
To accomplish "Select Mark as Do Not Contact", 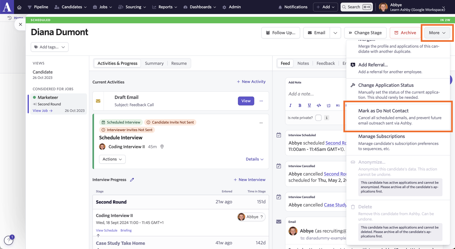I will pos(398,117).
